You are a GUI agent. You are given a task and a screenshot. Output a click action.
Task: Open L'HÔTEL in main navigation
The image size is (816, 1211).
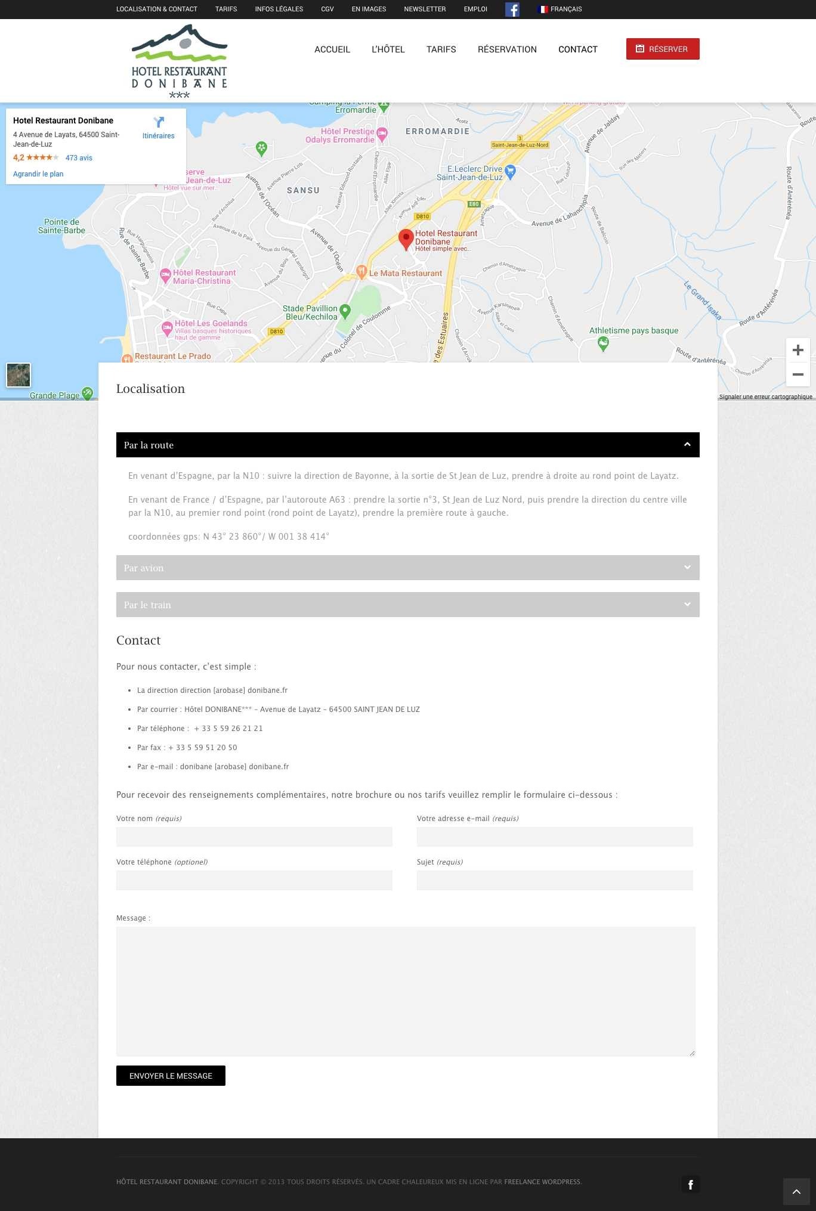coord(388,49)
